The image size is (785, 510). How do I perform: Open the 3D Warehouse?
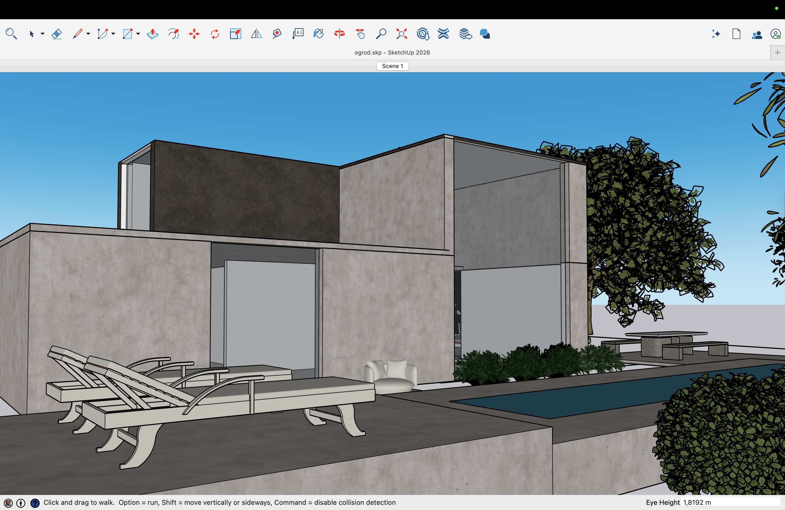click(423, 34)
